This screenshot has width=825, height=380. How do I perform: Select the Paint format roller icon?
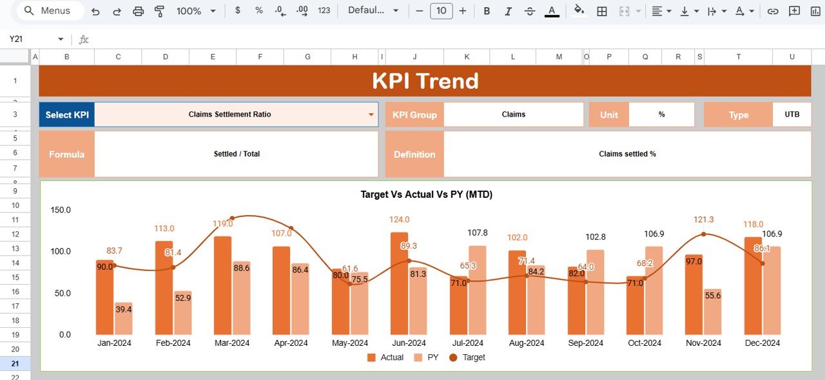point(159,11)
